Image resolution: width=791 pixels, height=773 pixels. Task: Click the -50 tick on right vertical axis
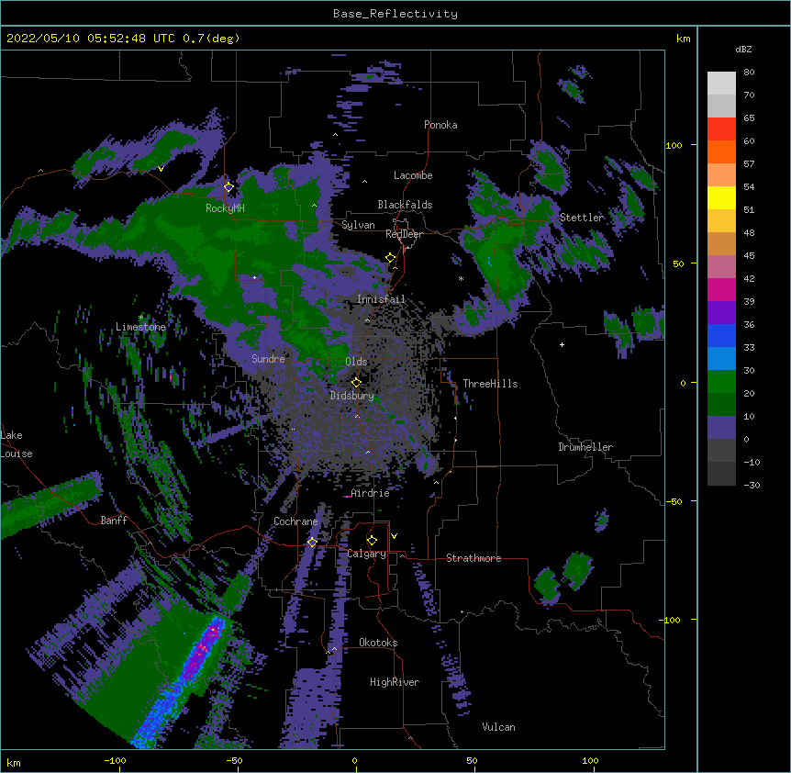click(x=674, y=501)
